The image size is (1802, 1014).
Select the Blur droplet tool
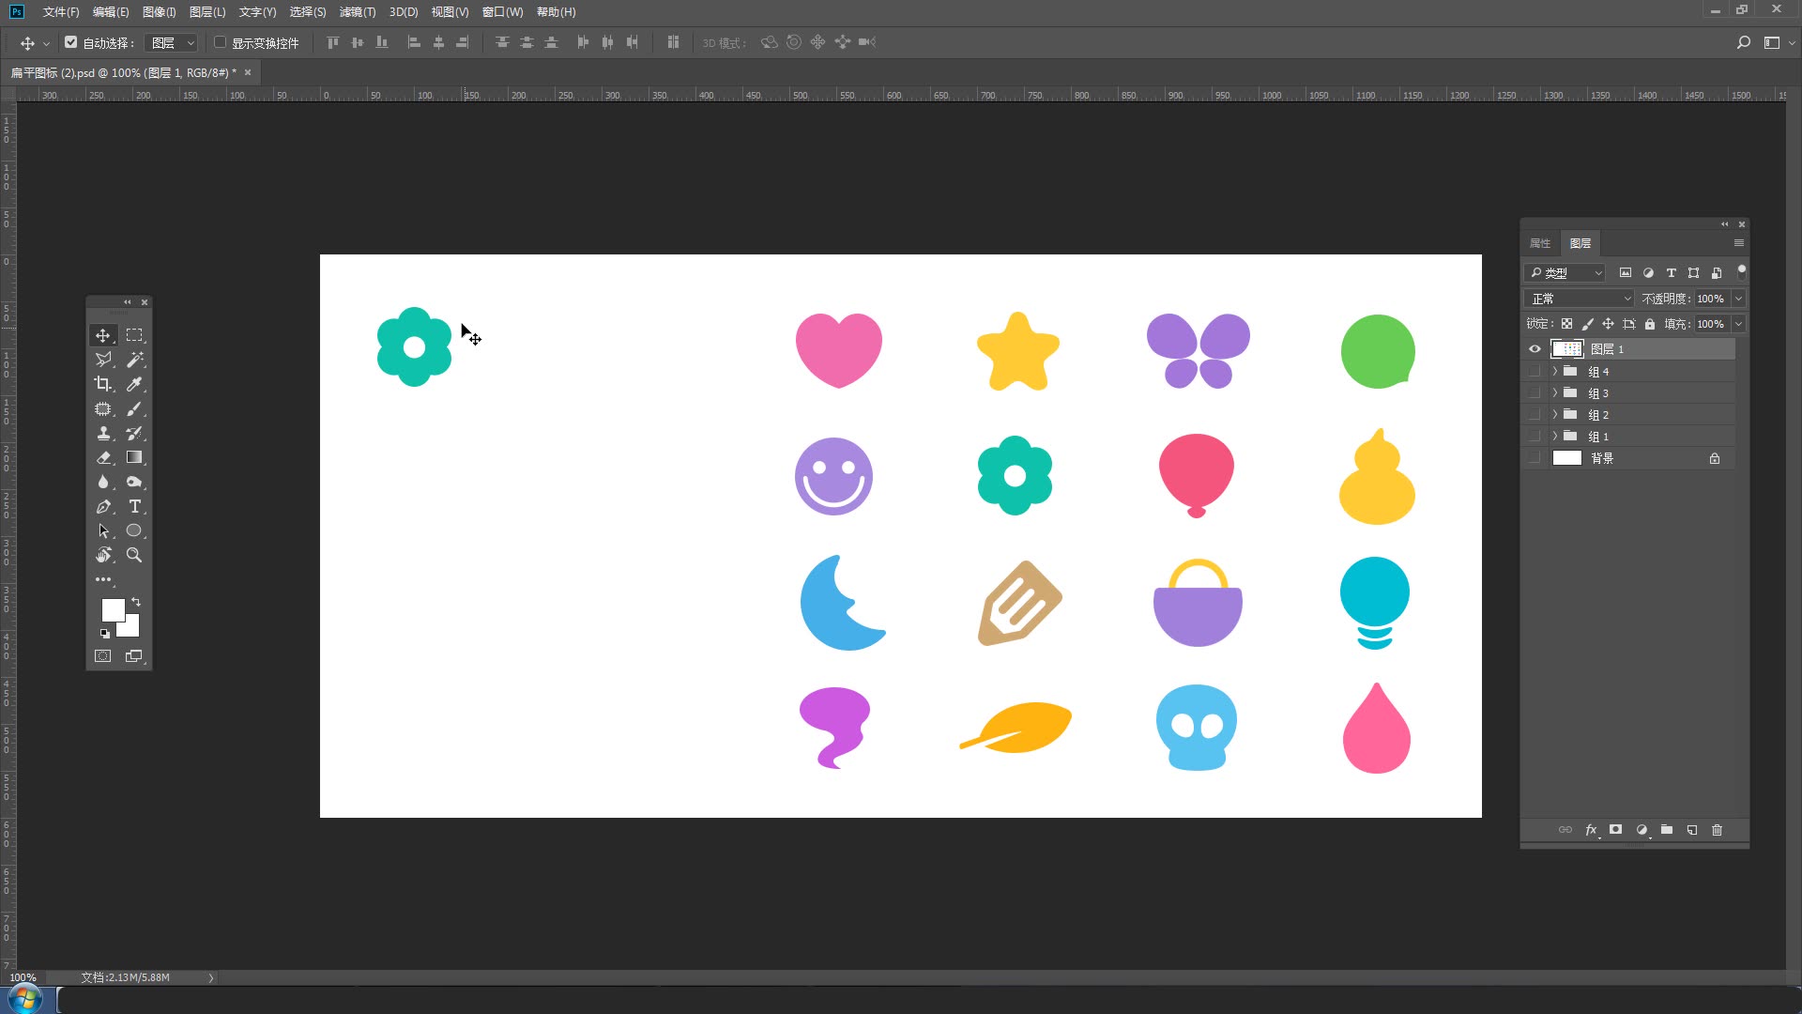coord(103,482)
